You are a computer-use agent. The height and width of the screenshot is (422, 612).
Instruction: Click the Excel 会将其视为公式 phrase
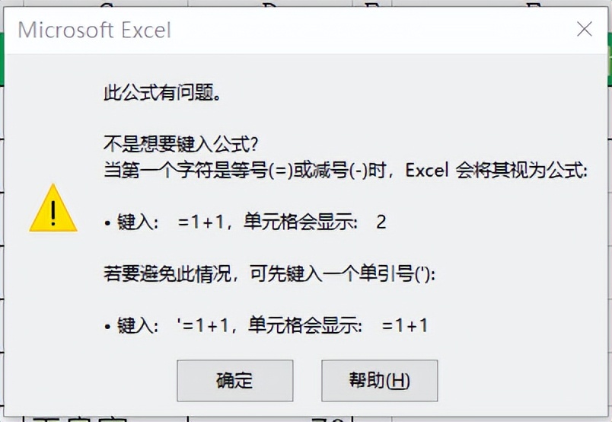point(496,171)
